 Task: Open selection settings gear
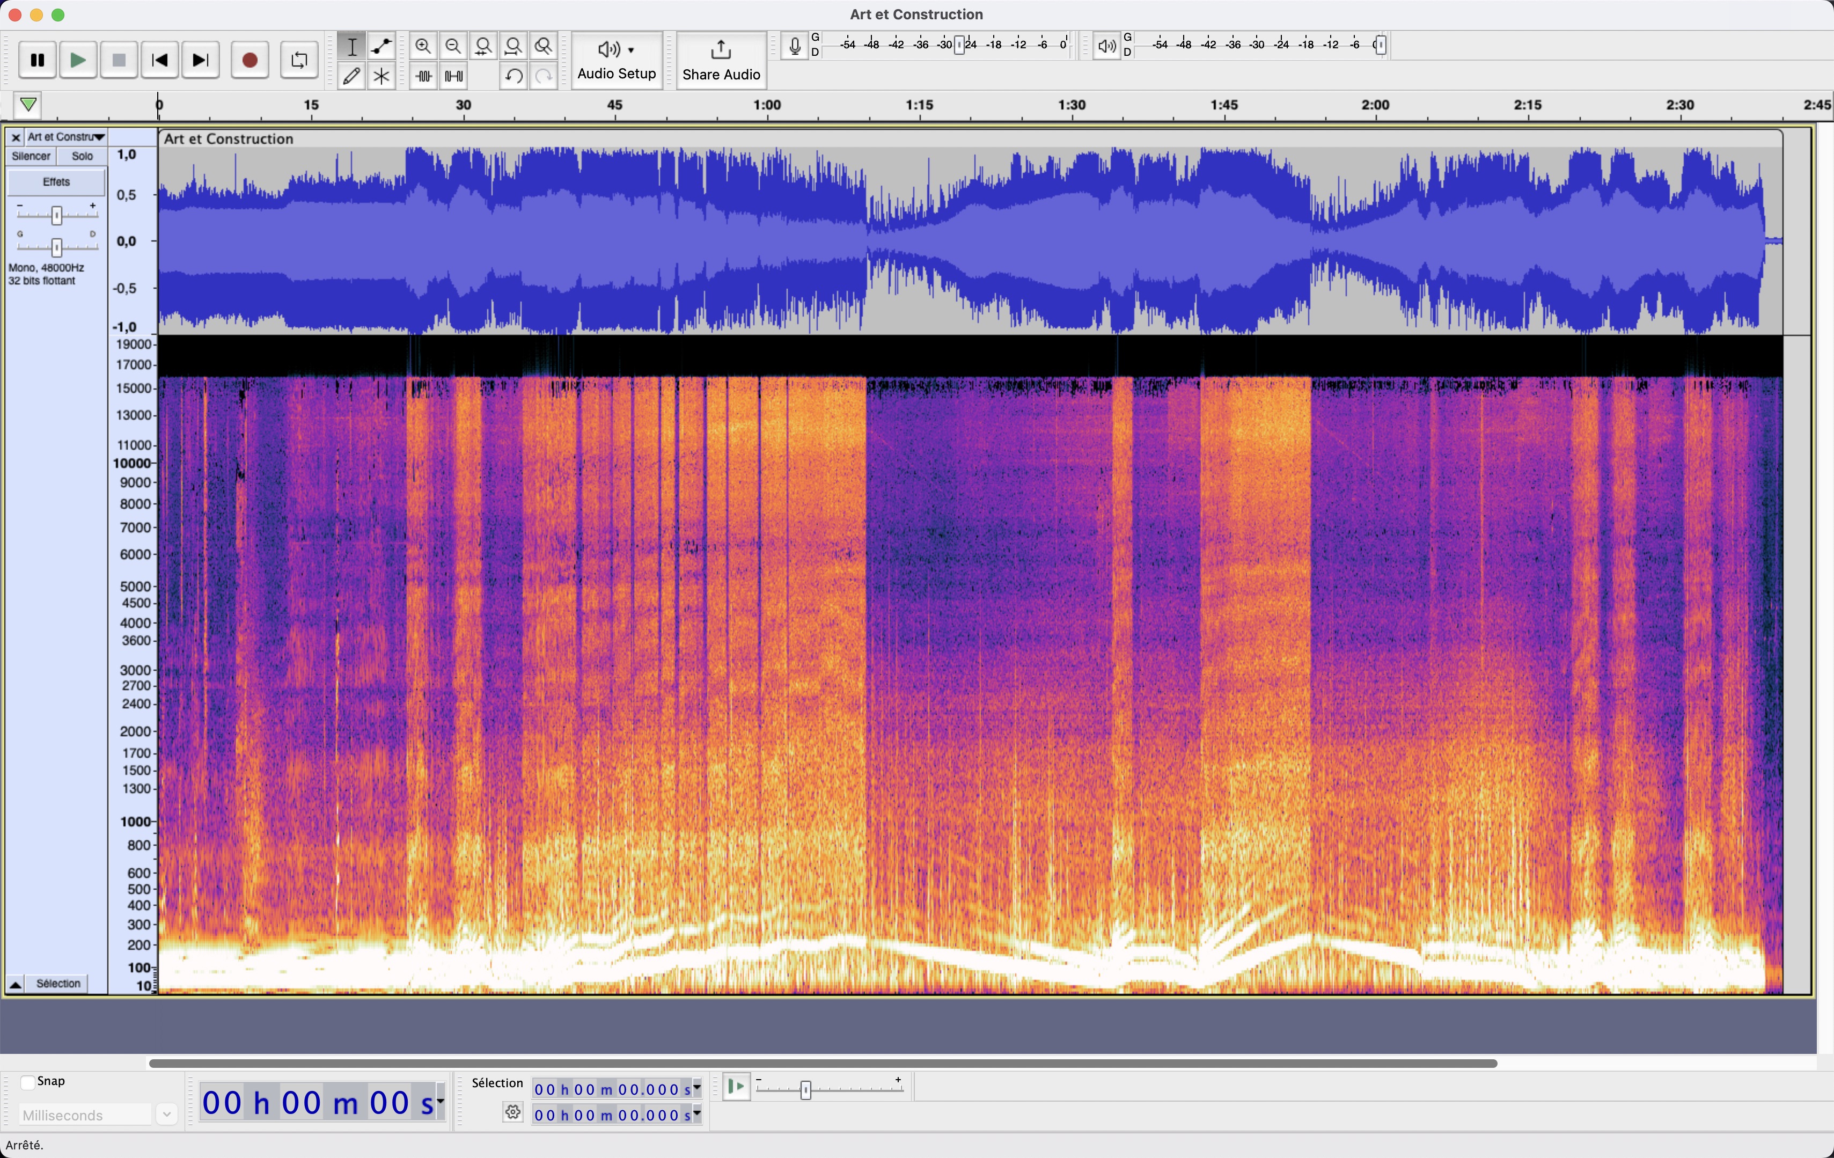point(512,1113)
